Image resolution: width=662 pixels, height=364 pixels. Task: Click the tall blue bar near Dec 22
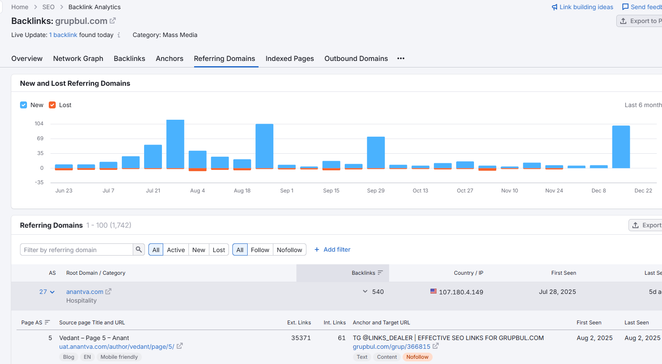[x=621, y=147]
